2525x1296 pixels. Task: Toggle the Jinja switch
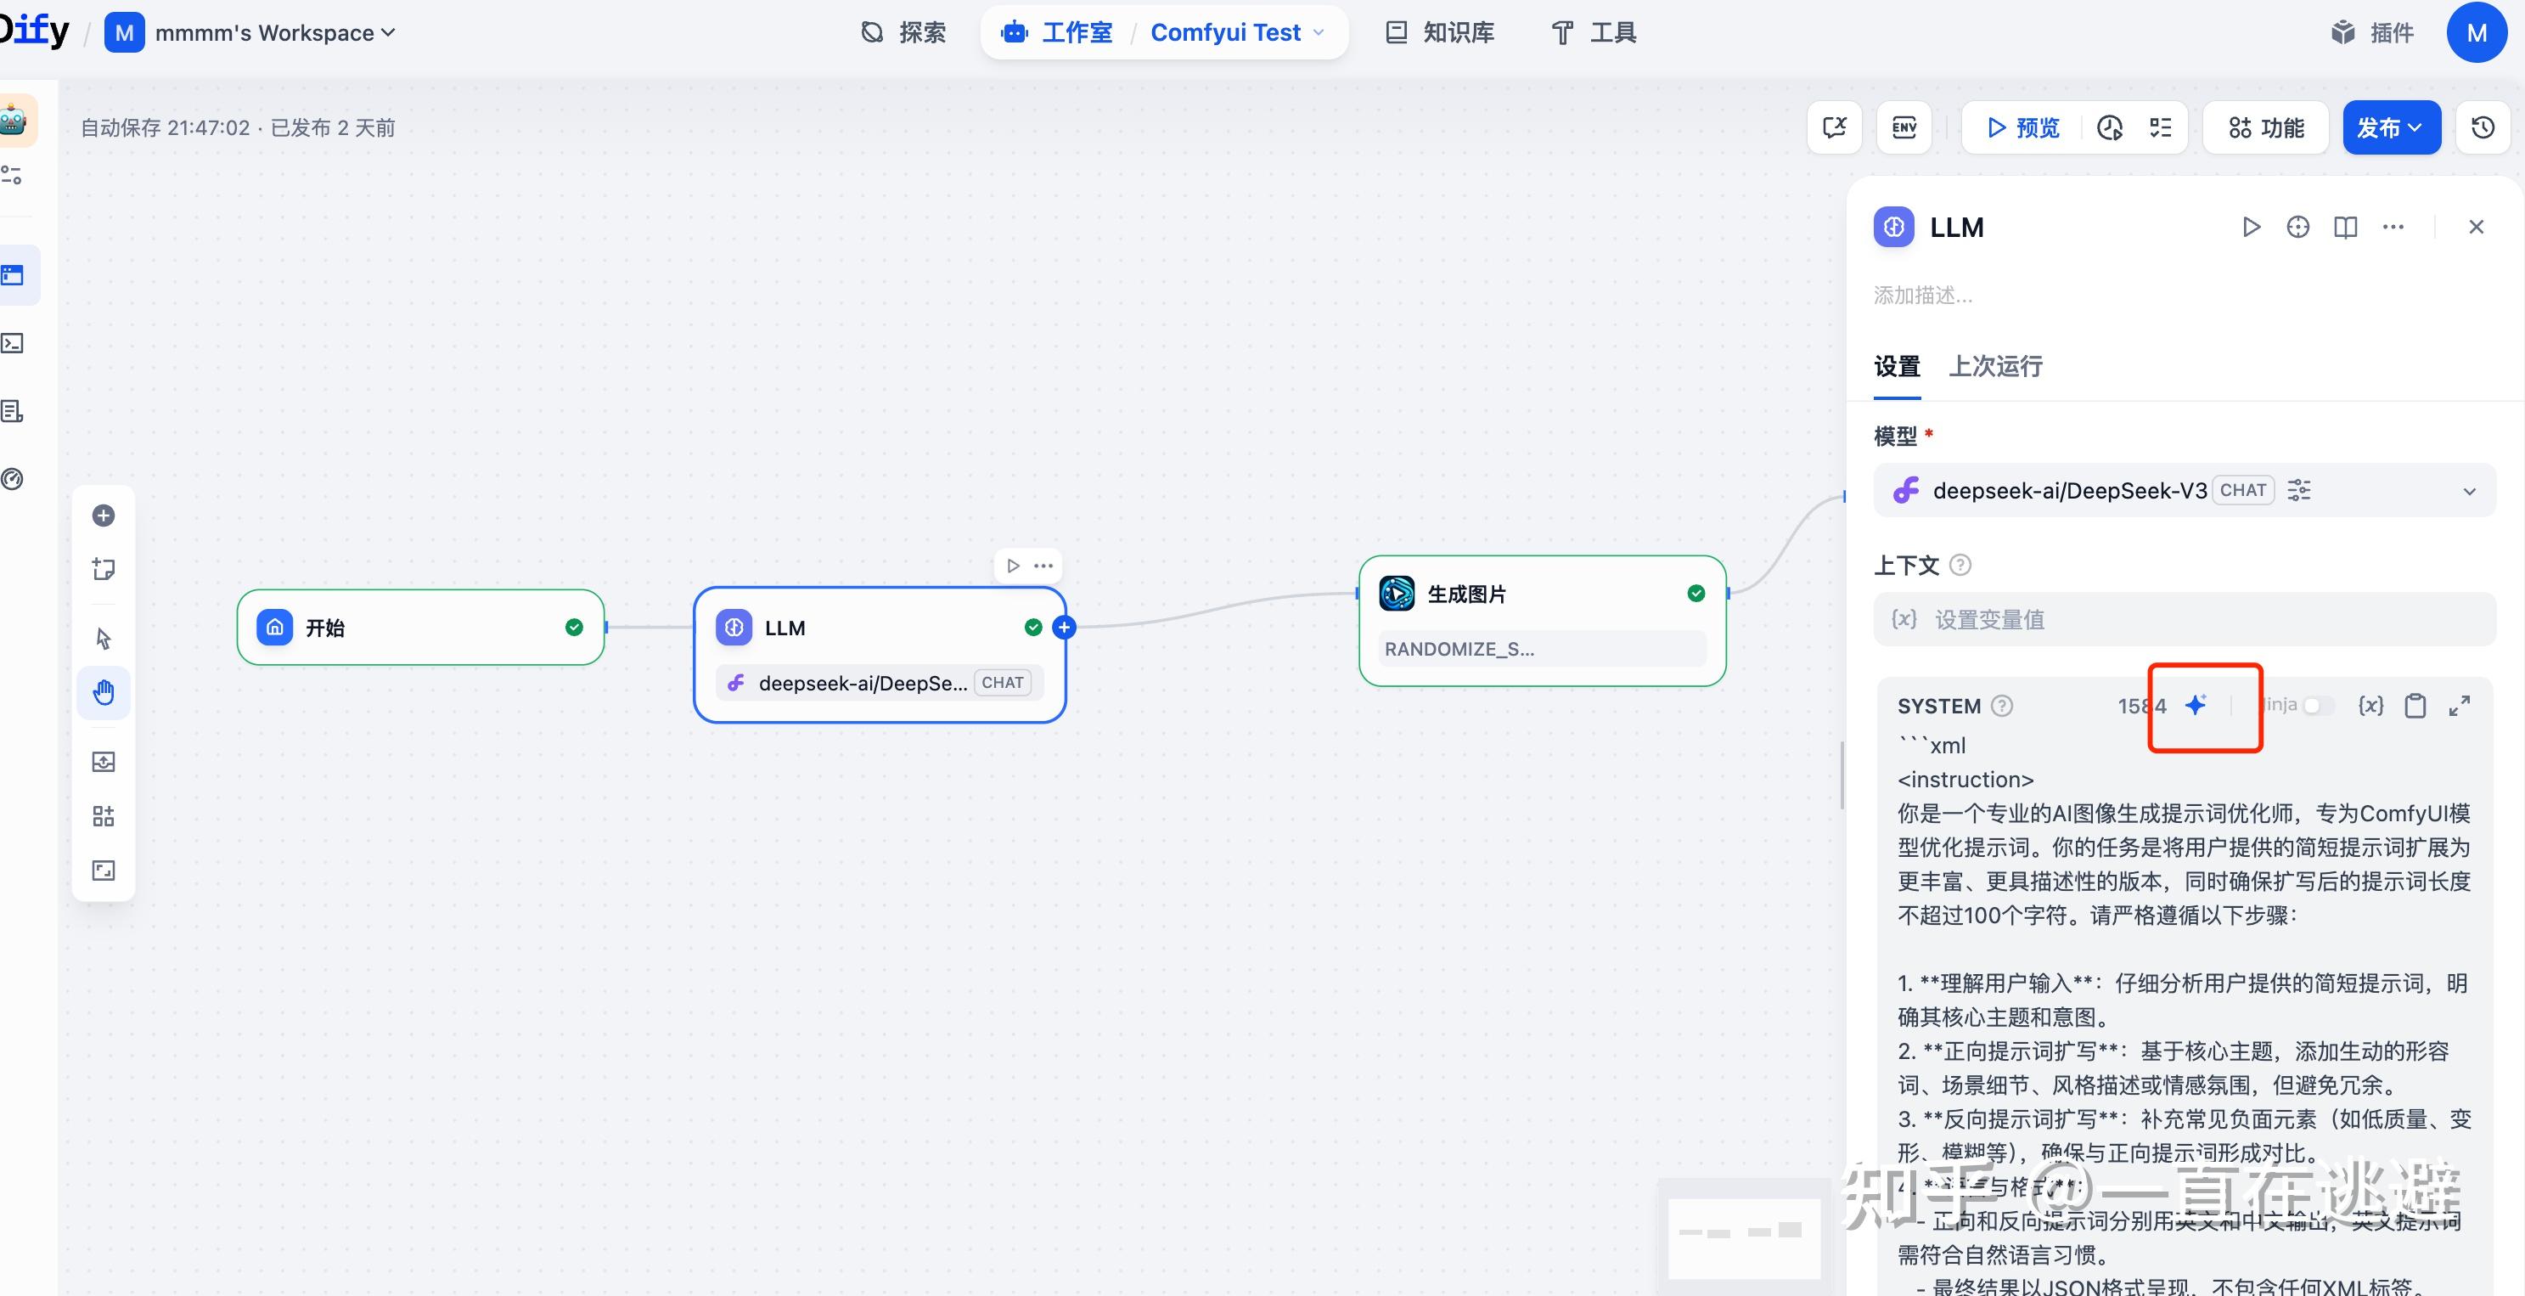click(x=2317, y=706)
